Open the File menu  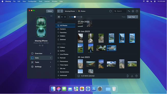(14, 1)
